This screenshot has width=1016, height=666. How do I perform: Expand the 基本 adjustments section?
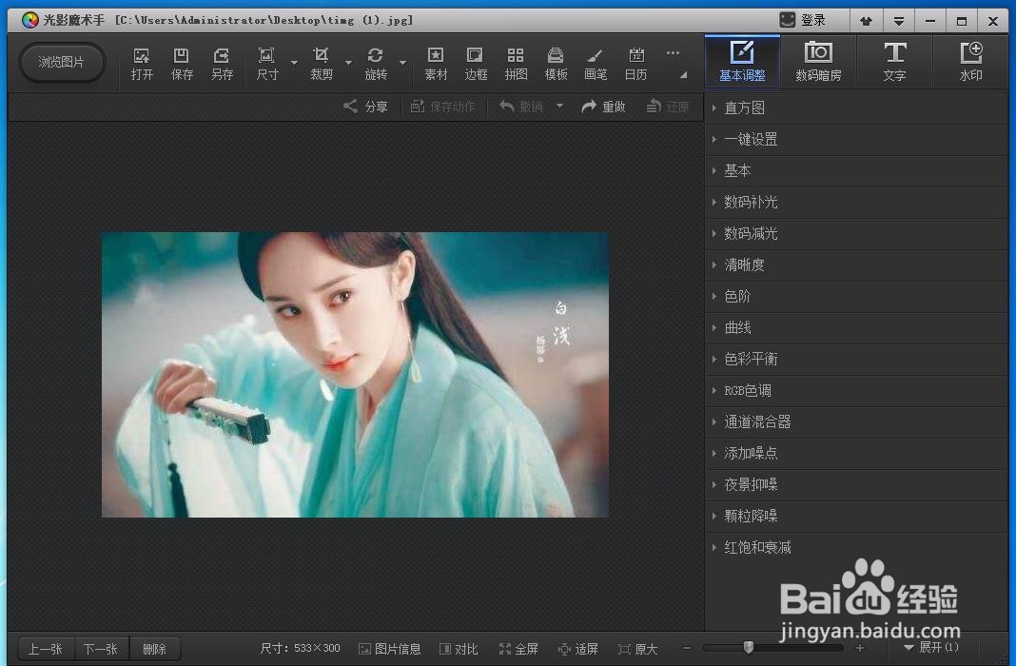pyautogui.click(x=856, y=170)
